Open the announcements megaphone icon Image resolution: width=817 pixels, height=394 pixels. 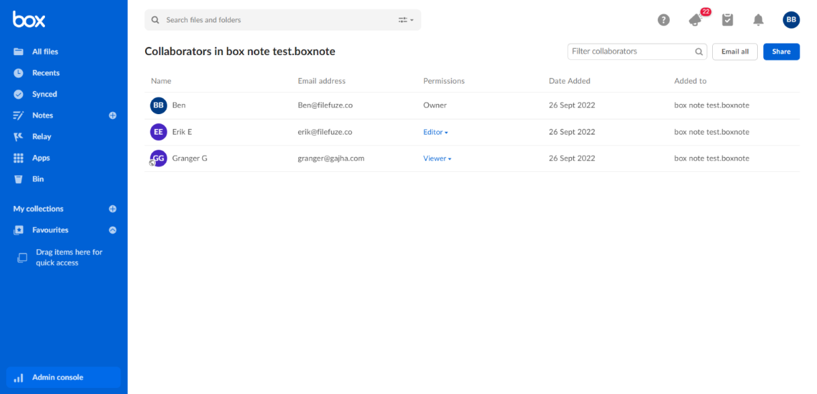(x=695, y=20)
